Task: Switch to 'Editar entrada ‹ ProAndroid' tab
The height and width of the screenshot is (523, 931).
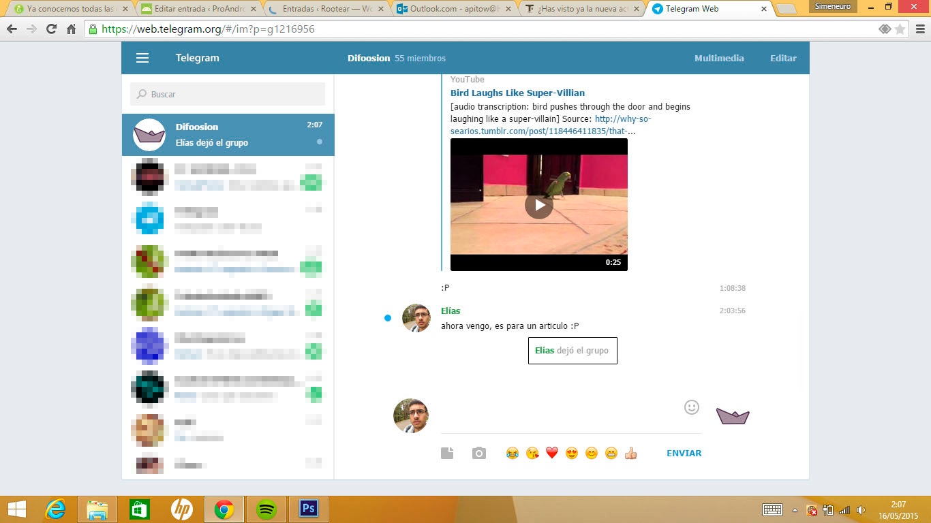Action: pos(197,10)
